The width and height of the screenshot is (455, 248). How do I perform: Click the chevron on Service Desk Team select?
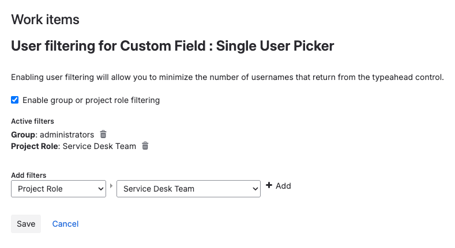point(255,189)
